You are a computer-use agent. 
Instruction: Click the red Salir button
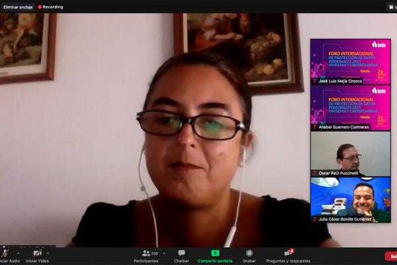point(391,256)
